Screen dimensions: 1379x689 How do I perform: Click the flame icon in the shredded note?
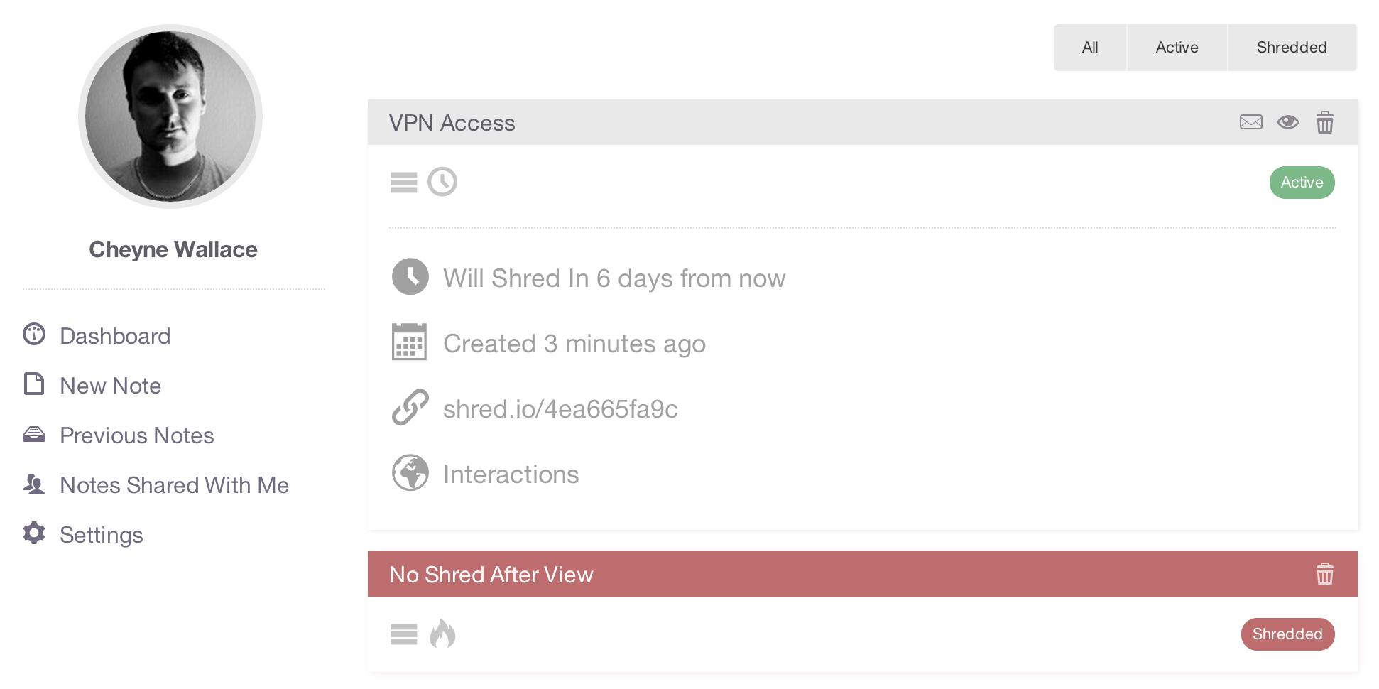pos(442,634)
